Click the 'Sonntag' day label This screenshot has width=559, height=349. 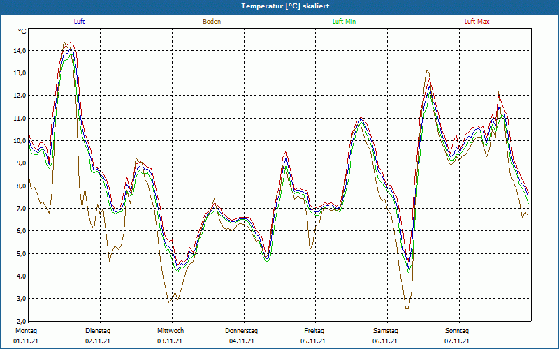pyautogui.click(x=457, y=331)
